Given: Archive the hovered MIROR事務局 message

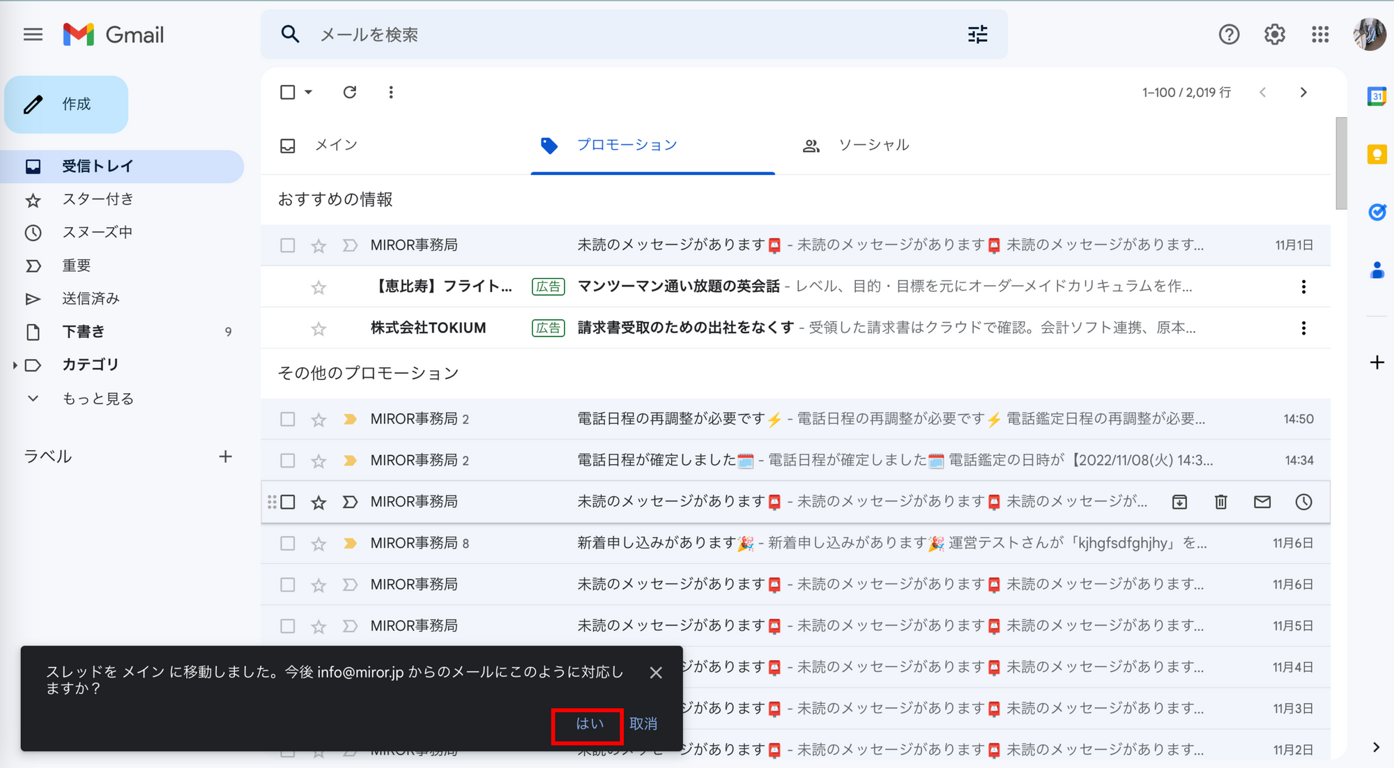Looking at the screenshot, I should 1179,502.
